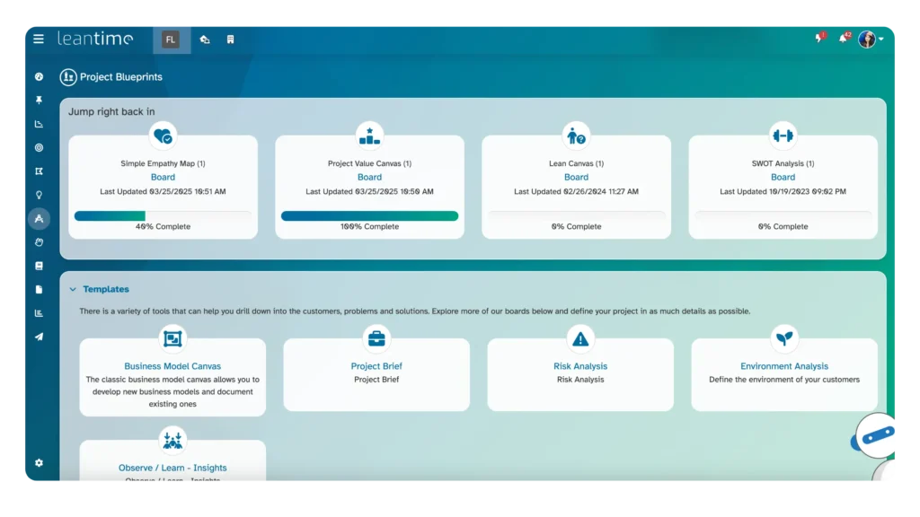
Task: Open the timeline chart sidebar icon
Action: pyautogui.click(x=39, y=124)
